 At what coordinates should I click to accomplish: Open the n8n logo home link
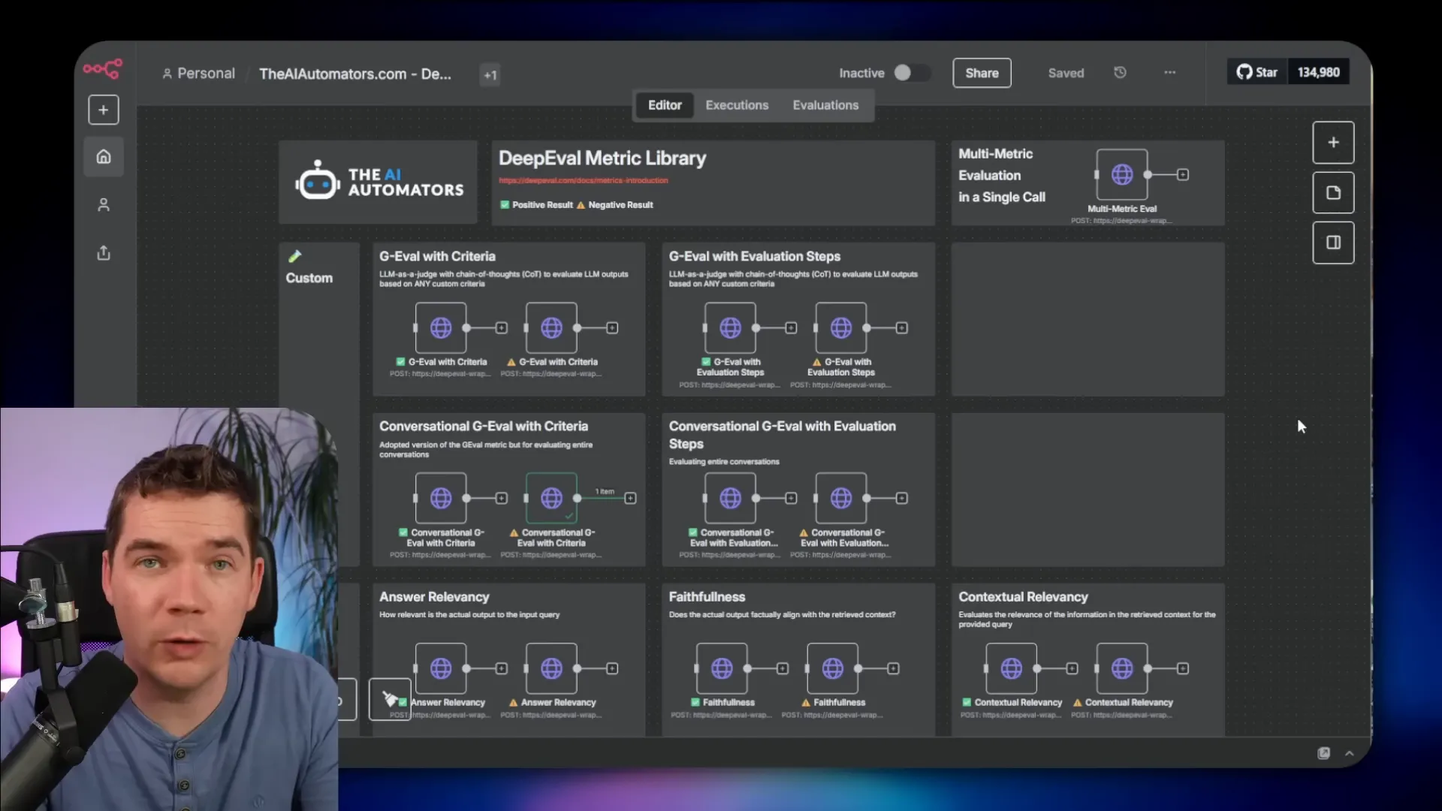click(103, 69)
